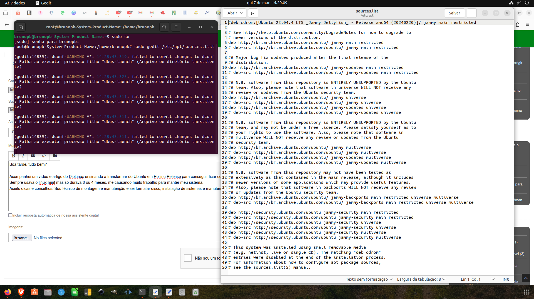Expand the Abrir recent files dropdown arrow
The width and height of the screenshot is (534, 299).
coord(242,13)
